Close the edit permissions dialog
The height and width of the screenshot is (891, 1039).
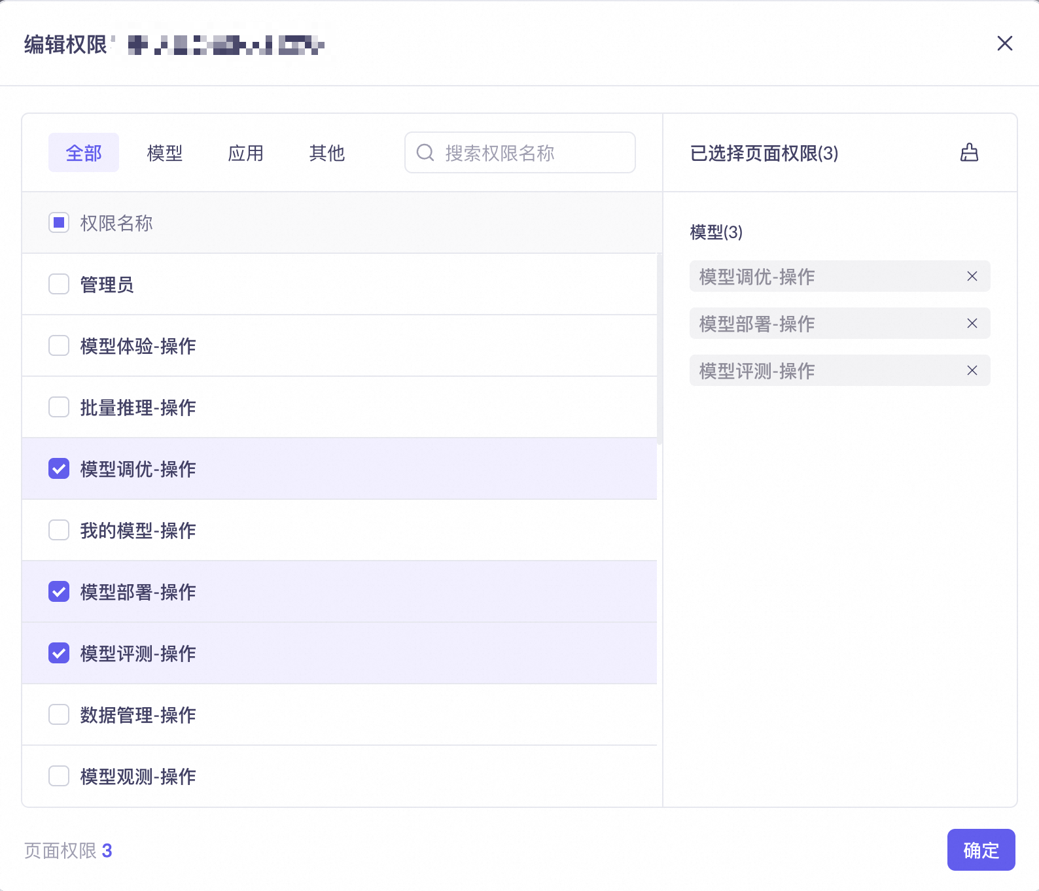pyautogui.click(x=1005, y=43)
